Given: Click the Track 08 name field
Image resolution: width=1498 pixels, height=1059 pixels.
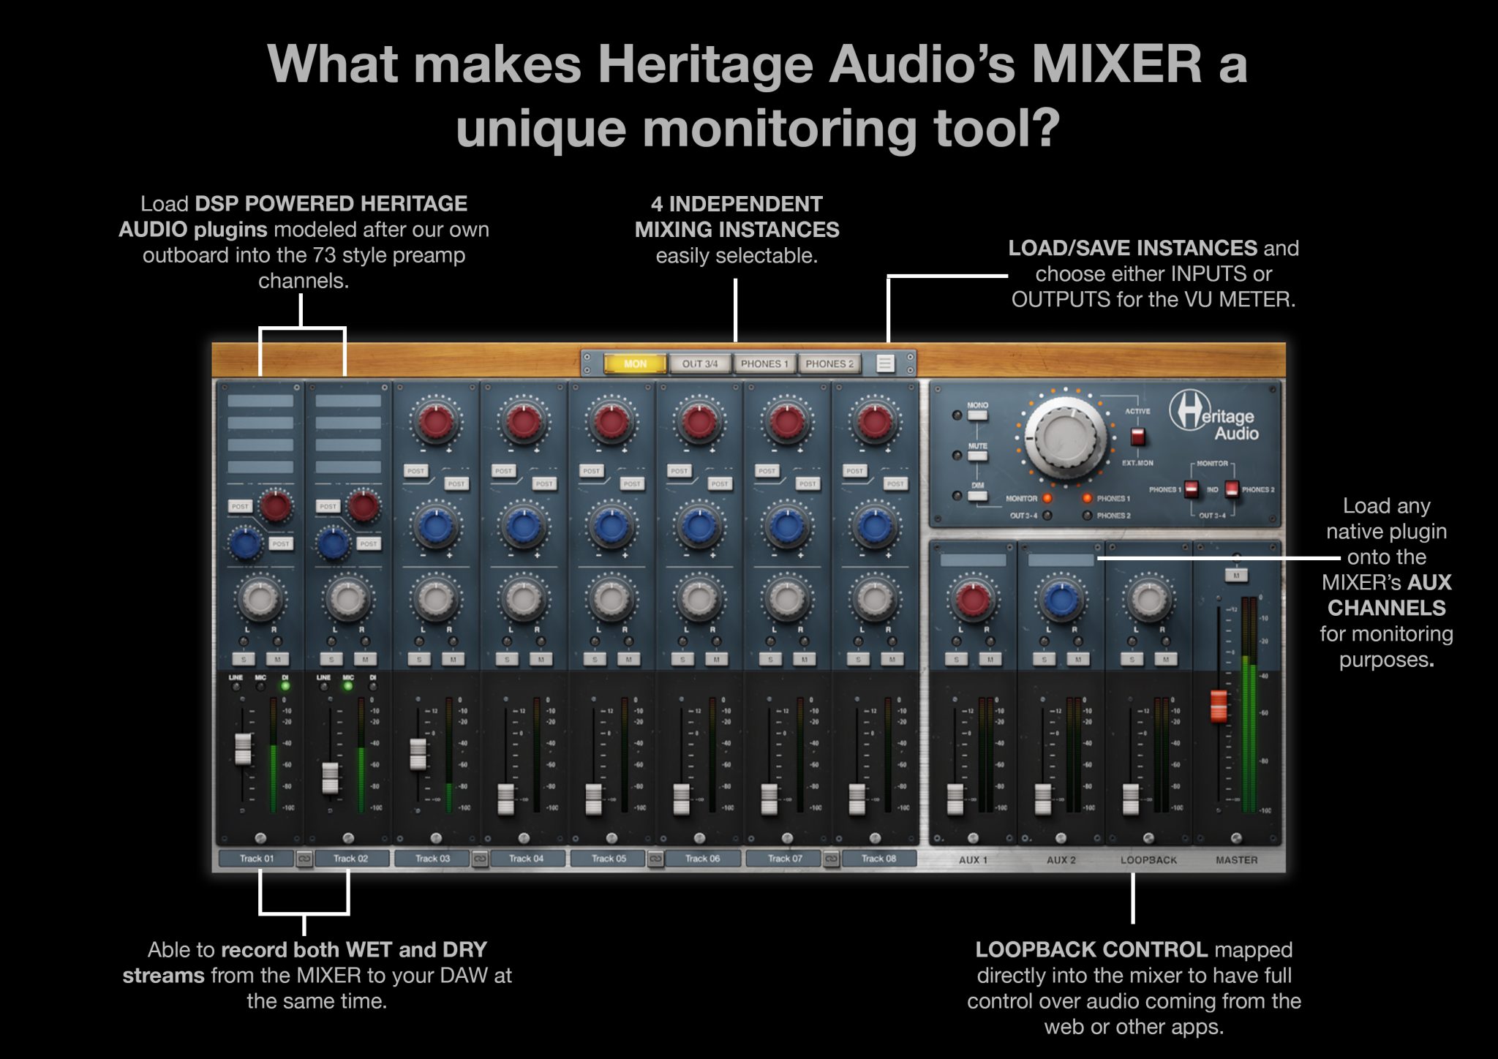Looking at the screenshot, I should pyautogui.click(x=878, y=859).
